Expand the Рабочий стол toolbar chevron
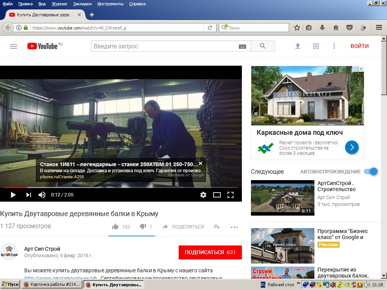The width and height of the screenshot is (387, 290). [x=299, y=283]
